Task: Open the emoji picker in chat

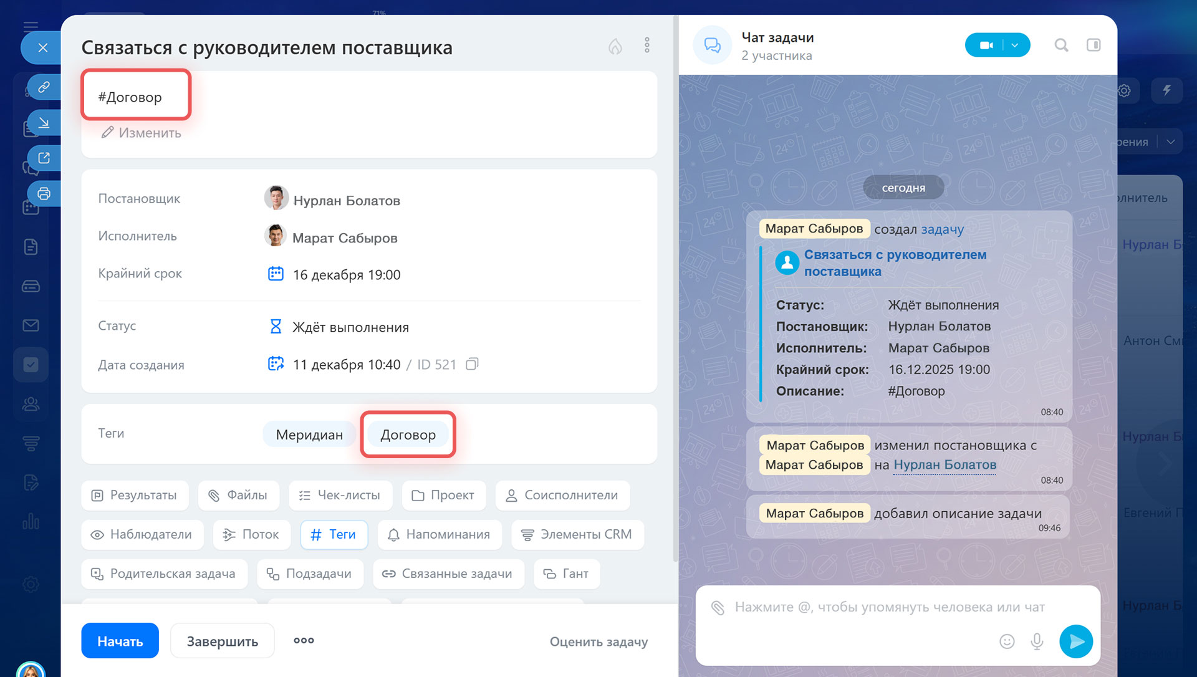Action: (x=1006, y=641)
